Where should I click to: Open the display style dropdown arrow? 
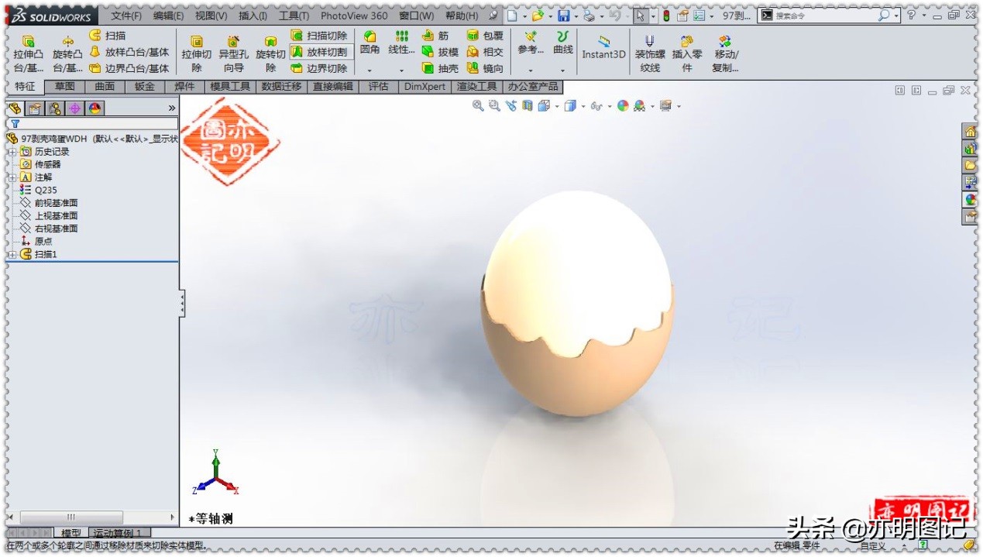pyautogui.click(x=582, y=105)
